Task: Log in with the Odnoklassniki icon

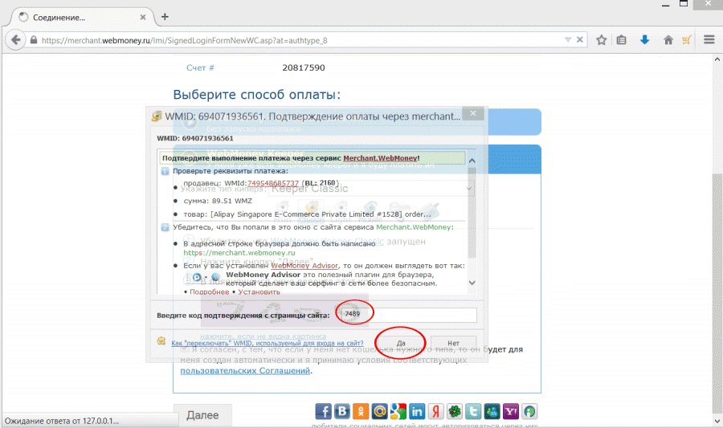Action: 361,411
